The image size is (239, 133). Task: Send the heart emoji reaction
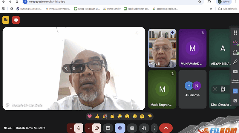point(89,116)
